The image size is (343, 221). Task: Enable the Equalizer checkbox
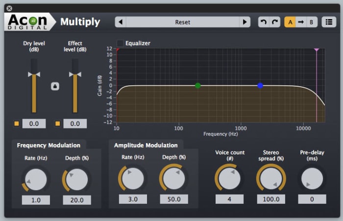pyautogui.click(x=120, y=43)
